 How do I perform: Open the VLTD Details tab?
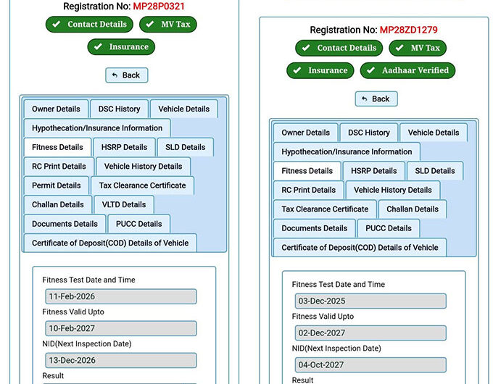[x=124, y=204]
